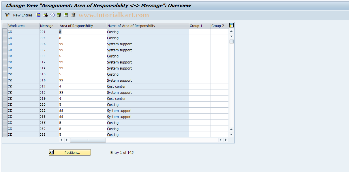This screenshot has height=172, width=349.
Task: Select row with message 001
Action: point(5,32)
